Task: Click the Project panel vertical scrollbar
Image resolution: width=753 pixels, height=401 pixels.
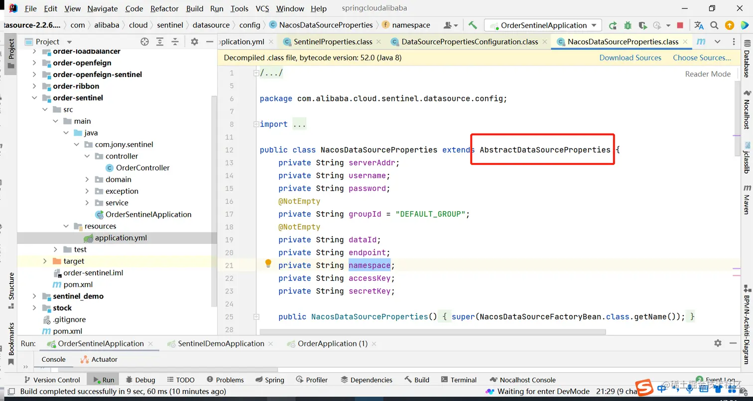Action: (x=215, y=201)
